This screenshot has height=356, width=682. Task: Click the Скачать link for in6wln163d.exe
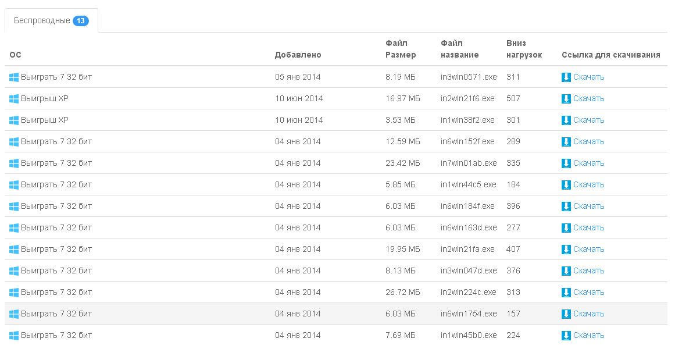point(588,227)
